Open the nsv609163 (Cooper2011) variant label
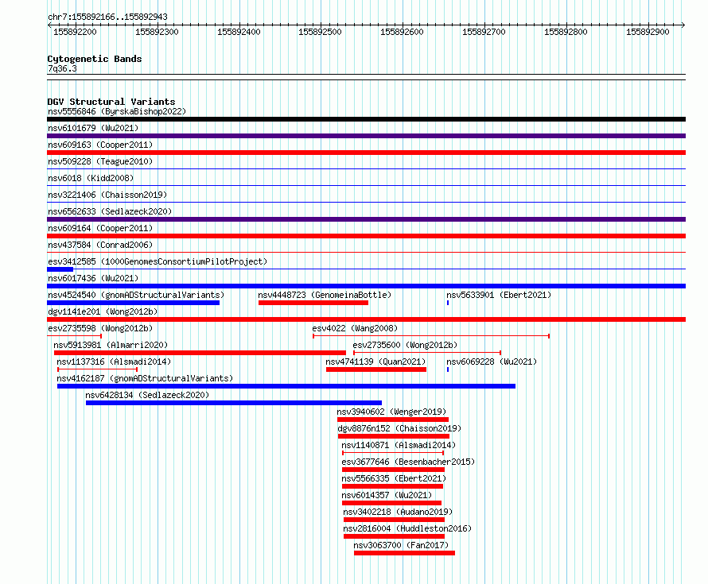 click(100, 145)
